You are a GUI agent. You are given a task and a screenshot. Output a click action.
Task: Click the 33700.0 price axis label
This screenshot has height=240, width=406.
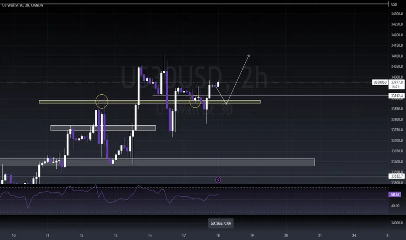point(397,141)
